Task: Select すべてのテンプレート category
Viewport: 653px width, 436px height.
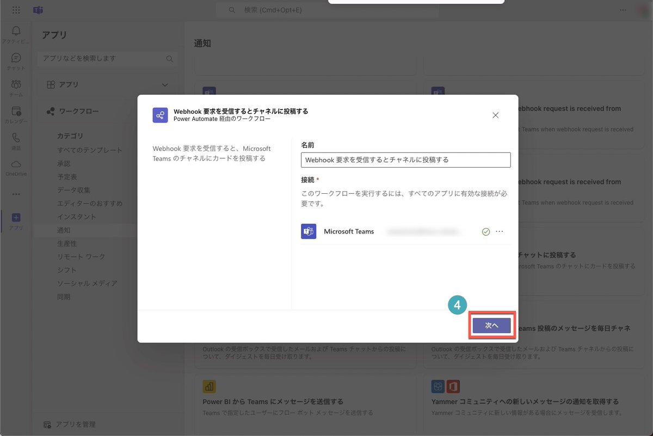Action: (90, 150)
